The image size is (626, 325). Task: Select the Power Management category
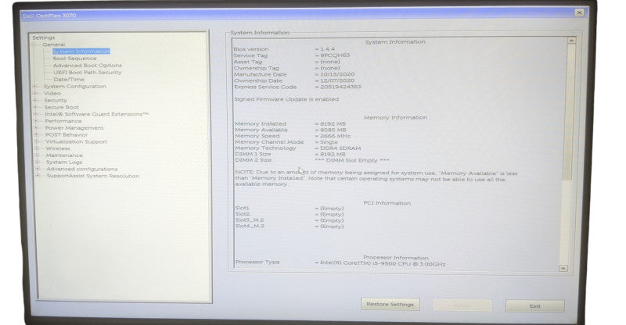click(x=74, y=128)
